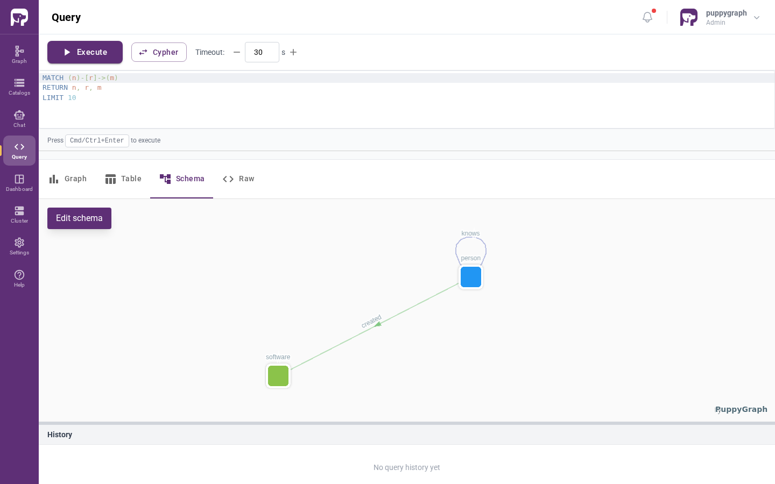Switch to the Table results tab

click(123, 179)
